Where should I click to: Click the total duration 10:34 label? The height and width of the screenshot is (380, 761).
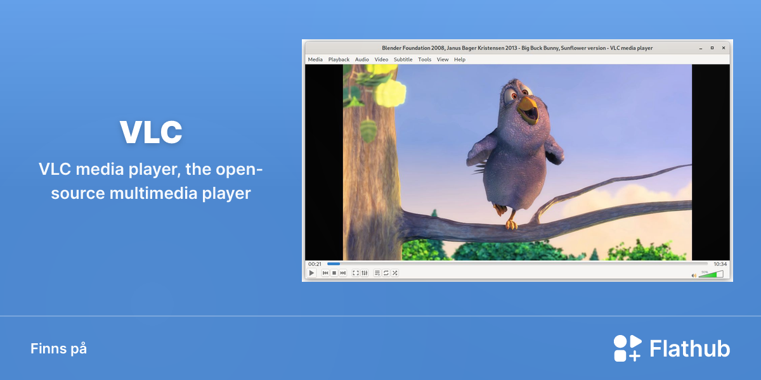(x=720, y=264)
